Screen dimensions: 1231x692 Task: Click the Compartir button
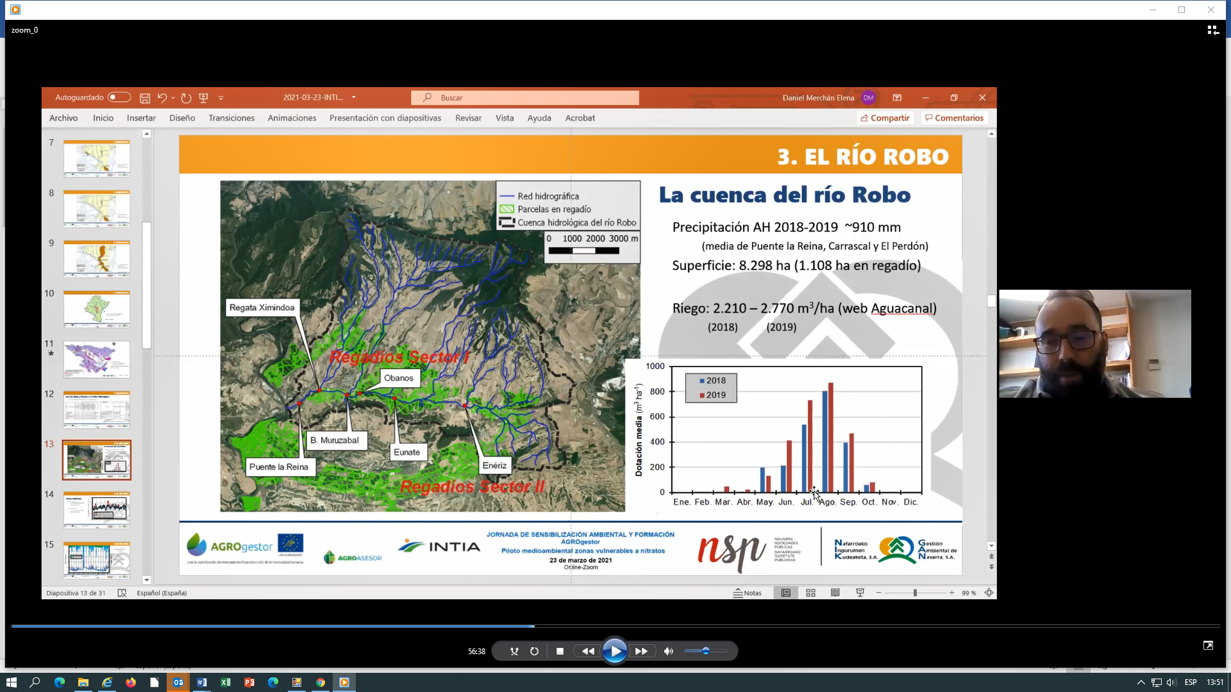(885, 118)
